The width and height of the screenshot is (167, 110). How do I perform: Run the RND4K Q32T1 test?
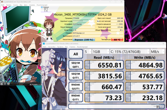76,87
